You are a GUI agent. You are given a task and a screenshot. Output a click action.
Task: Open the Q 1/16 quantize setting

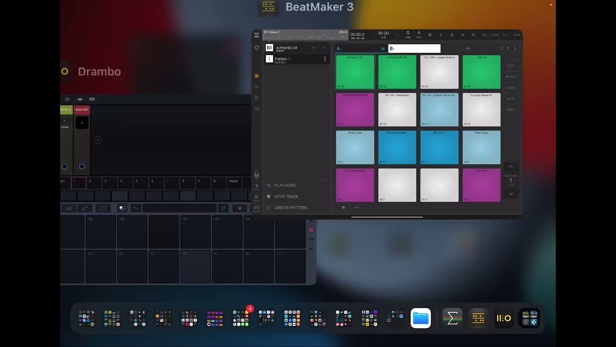(408, 35)
